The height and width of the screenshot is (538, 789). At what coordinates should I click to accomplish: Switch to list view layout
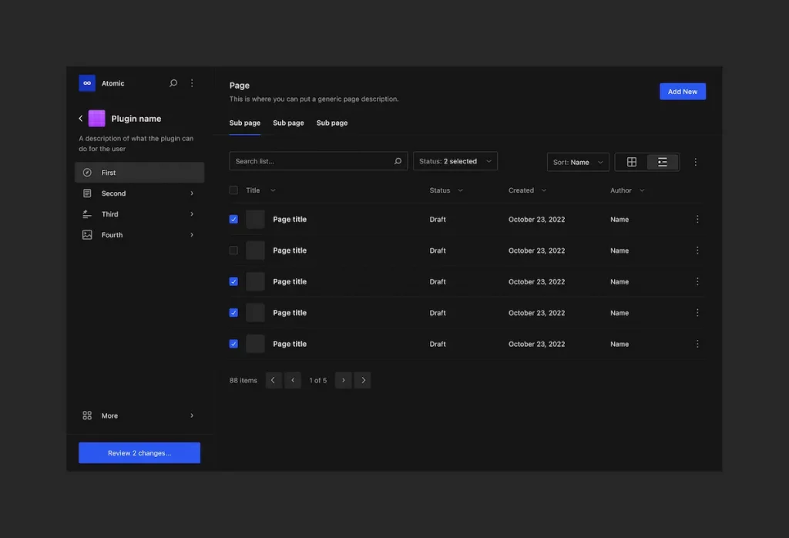(663, 162)
